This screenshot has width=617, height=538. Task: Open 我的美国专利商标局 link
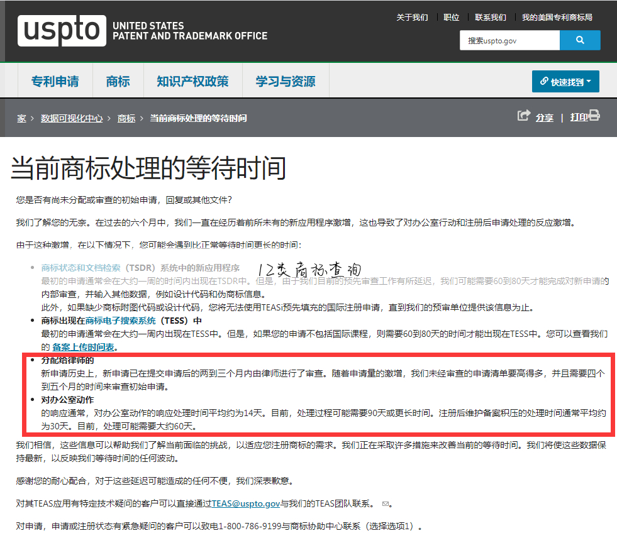(557, 18)
